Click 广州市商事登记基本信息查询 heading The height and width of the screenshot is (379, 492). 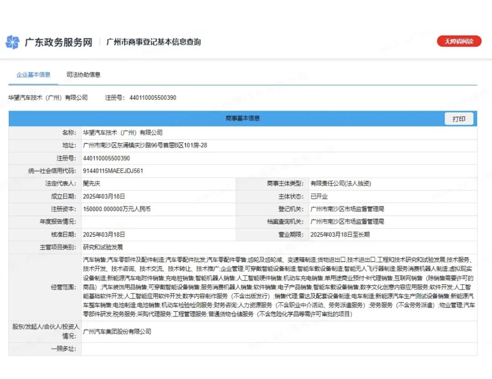pos(154,42)
